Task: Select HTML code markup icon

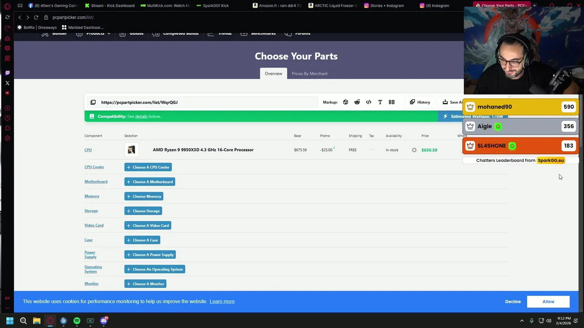Action: click(369, 102)
